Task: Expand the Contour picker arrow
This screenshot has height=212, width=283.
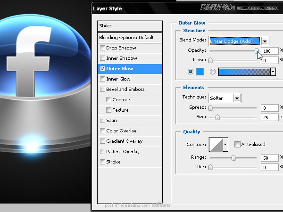Action: [x=225, y=145]
